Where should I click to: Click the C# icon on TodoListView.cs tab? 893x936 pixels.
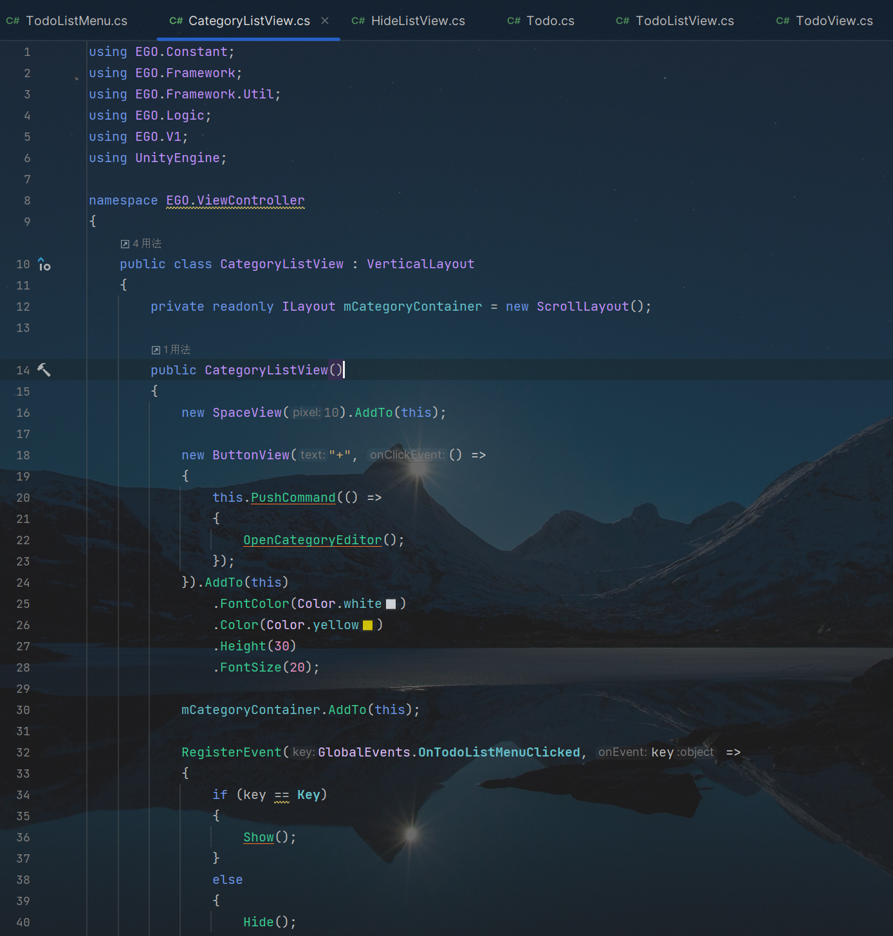[x=623, y=21]
